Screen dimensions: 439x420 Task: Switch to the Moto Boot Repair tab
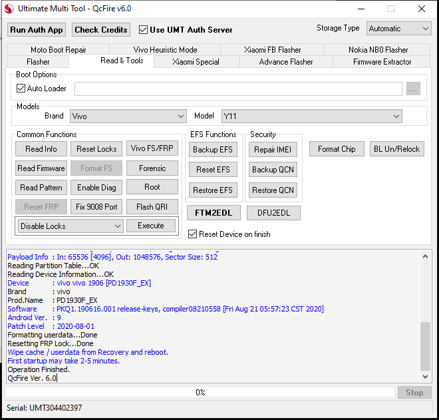(59, 50)
